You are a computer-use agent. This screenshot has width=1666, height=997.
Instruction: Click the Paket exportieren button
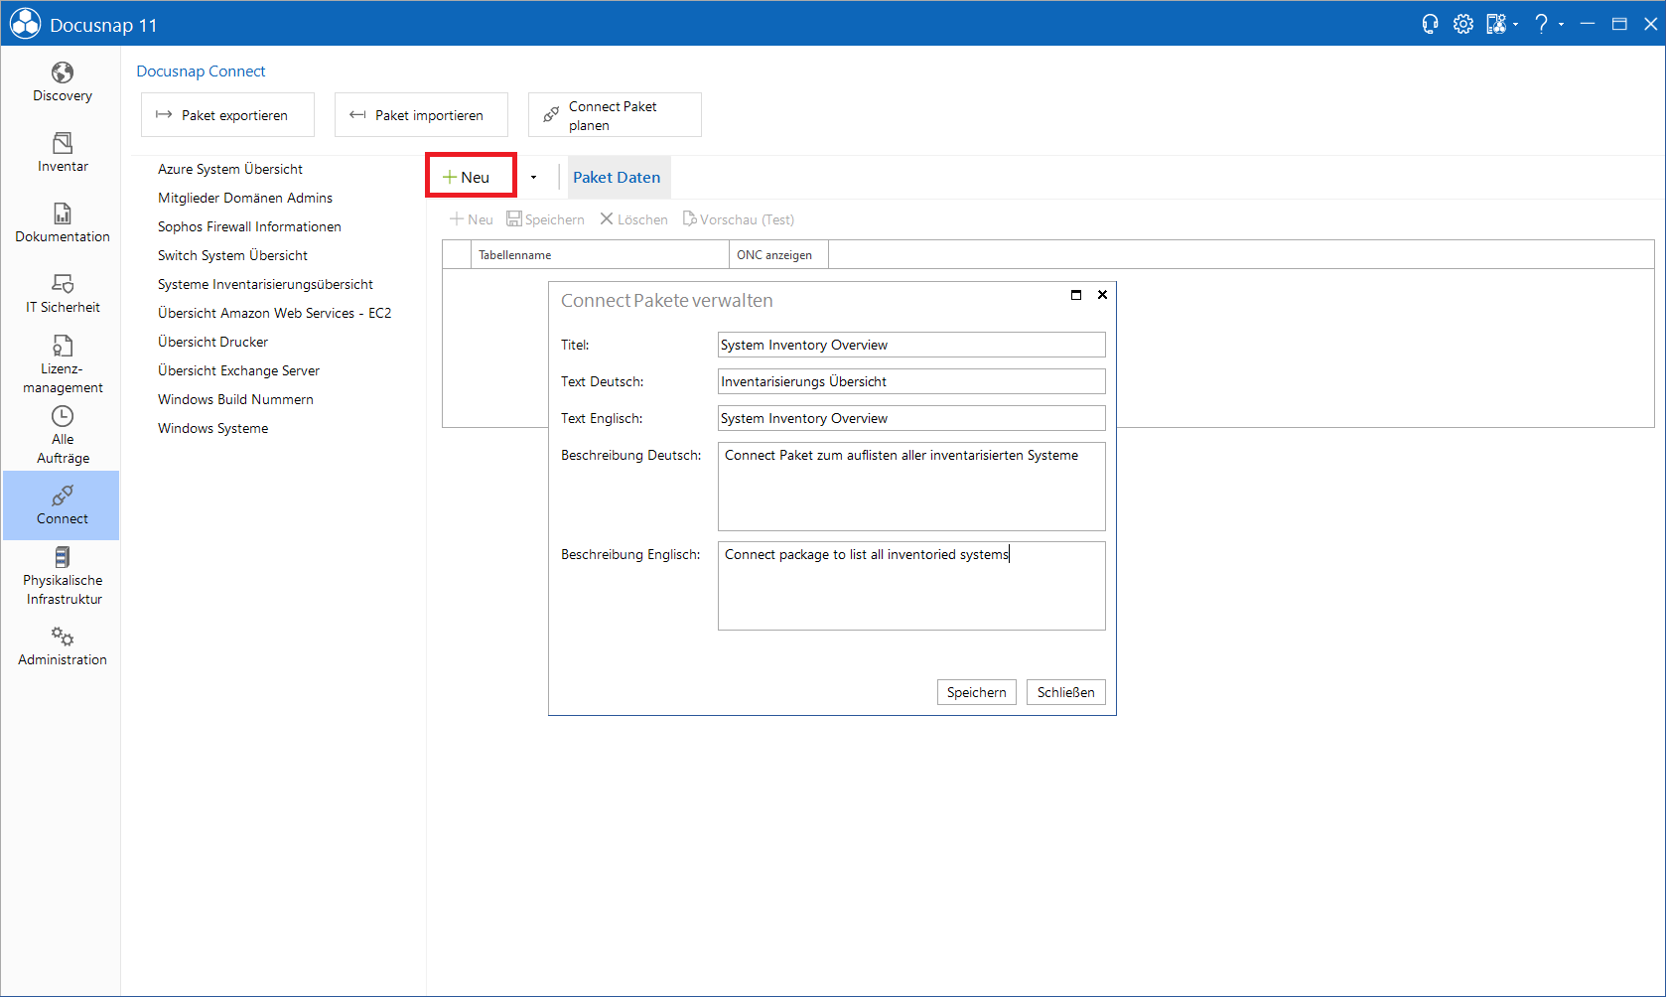(x=227, y=115)
